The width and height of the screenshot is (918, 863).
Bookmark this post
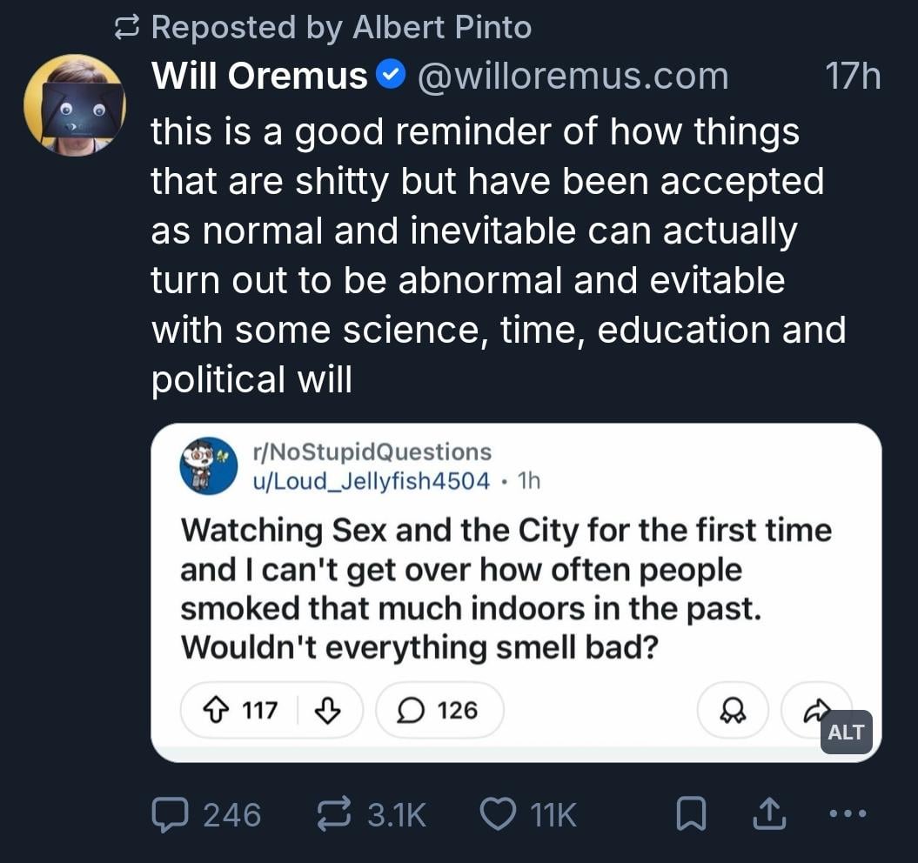click(690, 815)
